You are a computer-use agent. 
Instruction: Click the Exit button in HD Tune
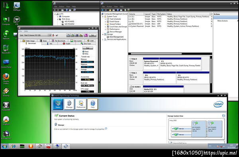coord(92,35)
